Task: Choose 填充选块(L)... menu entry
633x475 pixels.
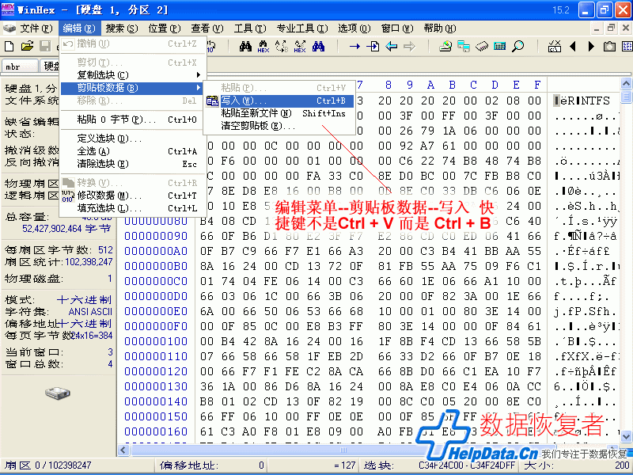Action: 132,208
